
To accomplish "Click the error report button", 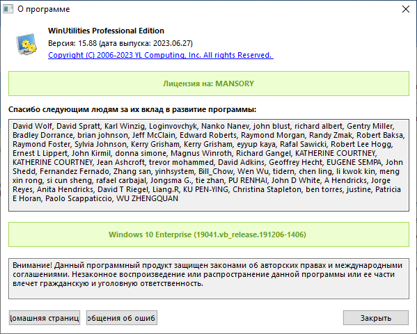I will click(122, 318).
